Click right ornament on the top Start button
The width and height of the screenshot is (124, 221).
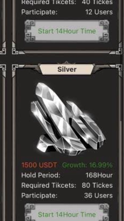(104, 31)
